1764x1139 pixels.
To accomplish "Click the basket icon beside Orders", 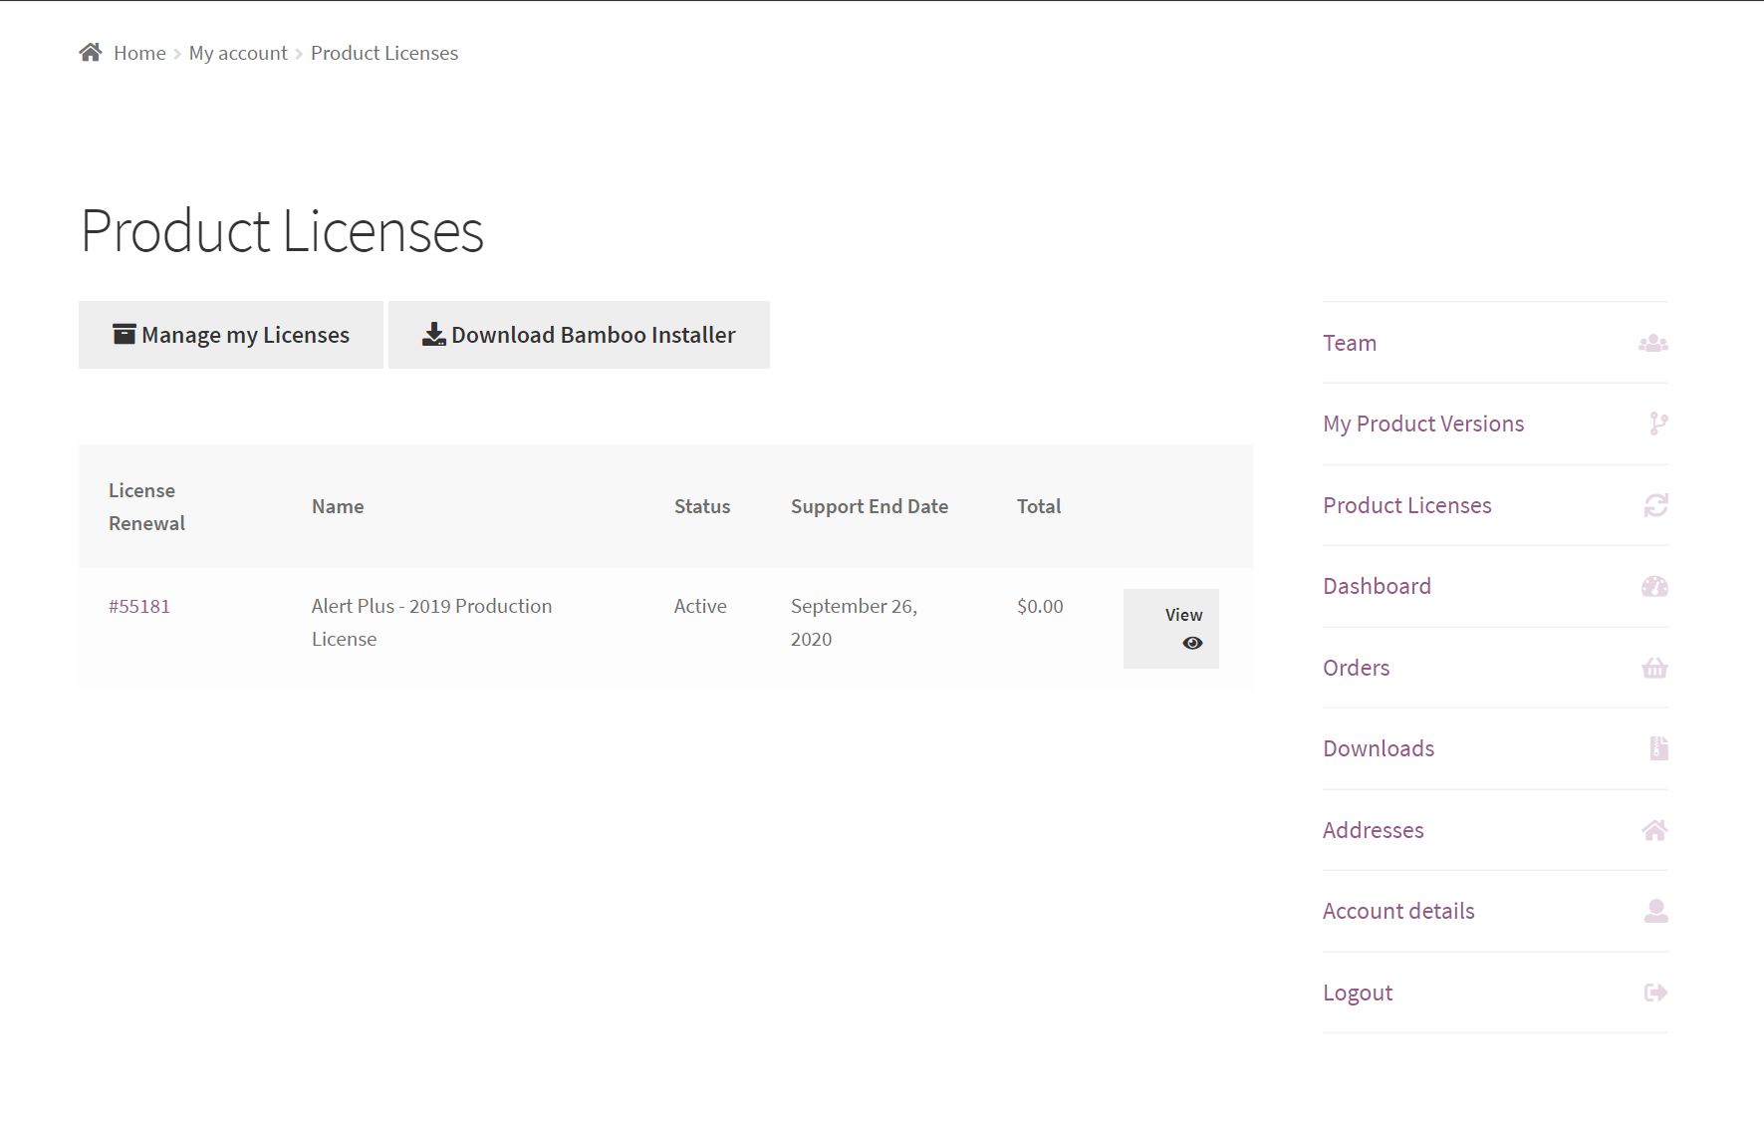I will (x=1654, y=668).
